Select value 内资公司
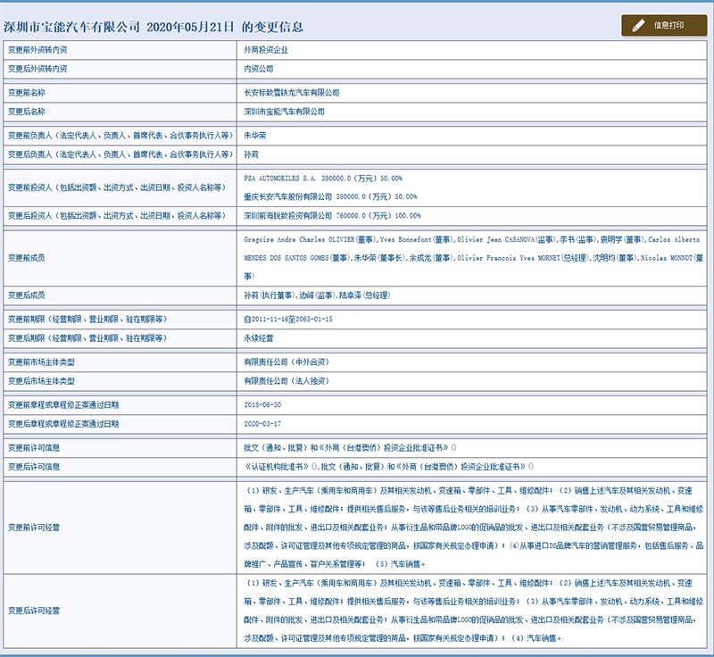714x657 pixels. pyautogui.click(x=259, y=69)
